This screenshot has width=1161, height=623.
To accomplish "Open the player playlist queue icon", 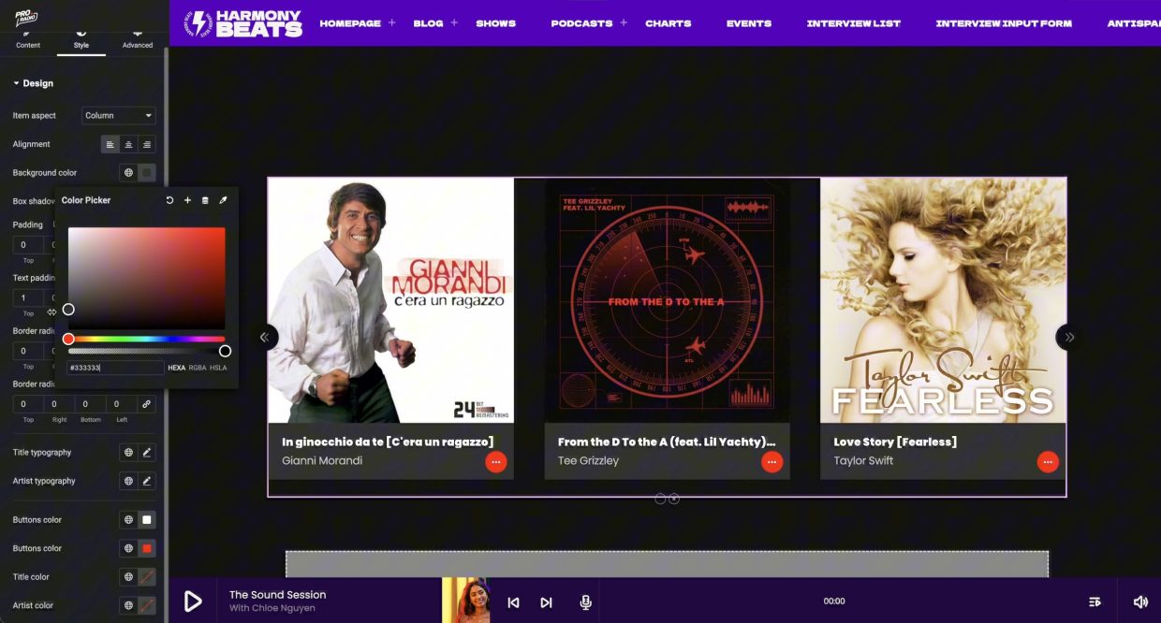I will point(1095,601).
